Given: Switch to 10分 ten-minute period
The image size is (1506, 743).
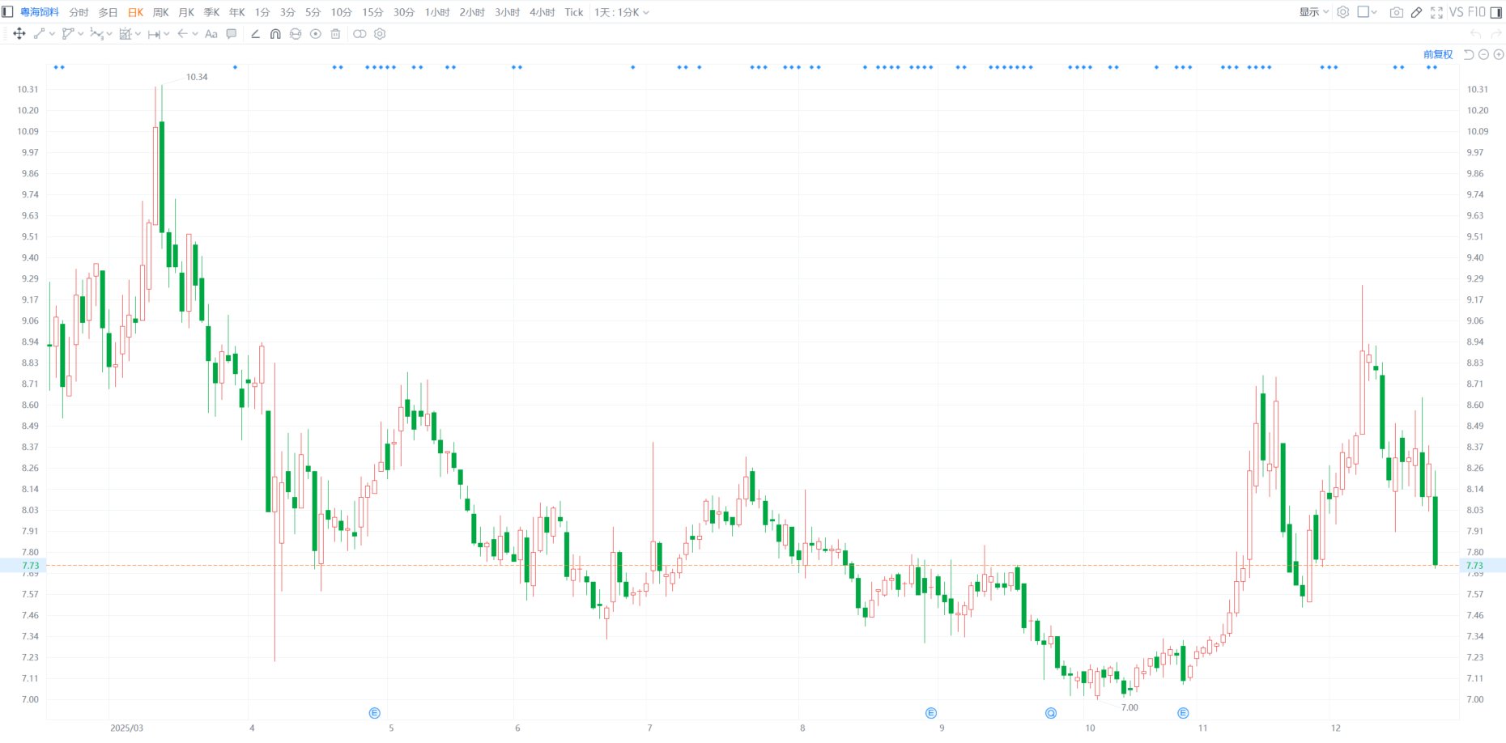Looking at the screenshot, I should 341,12.
